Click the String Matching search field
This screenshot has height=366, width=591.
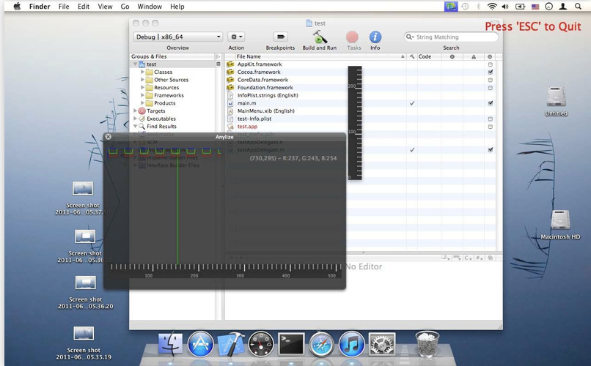pos(451,37)
